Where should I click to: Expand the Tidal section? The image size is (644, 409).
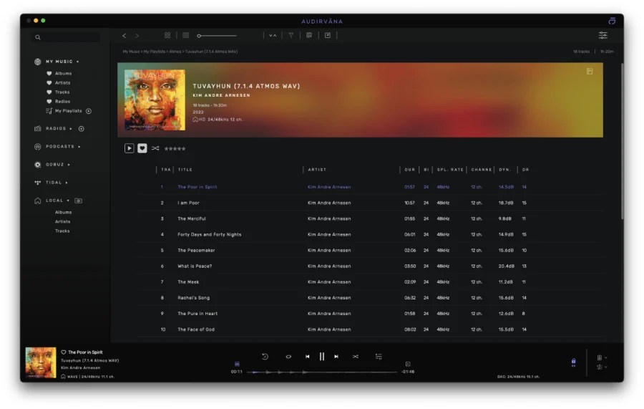tap(67, 183)
